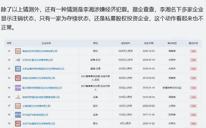Click the date 2012-03-08

tap(149, 78)
